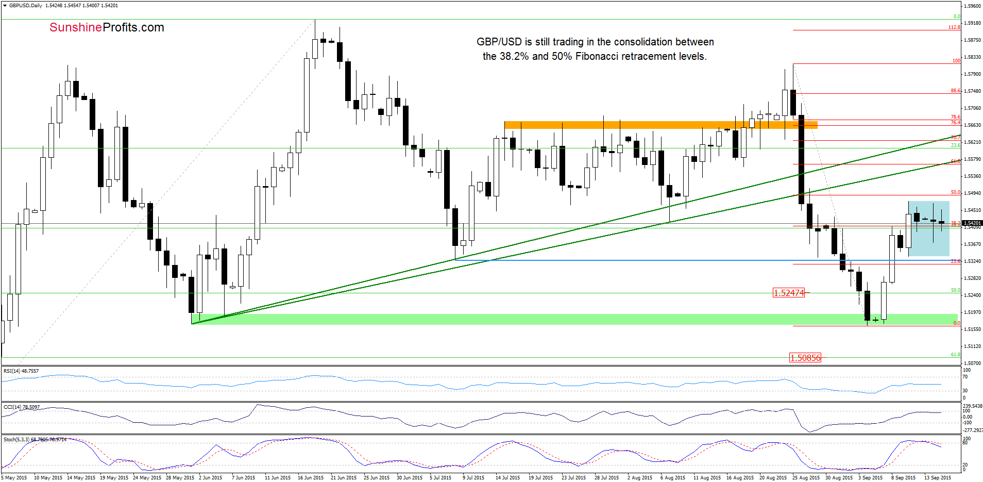Select the red boxed 1.50856 price label
Screen dimensions: 983x482
805,358
